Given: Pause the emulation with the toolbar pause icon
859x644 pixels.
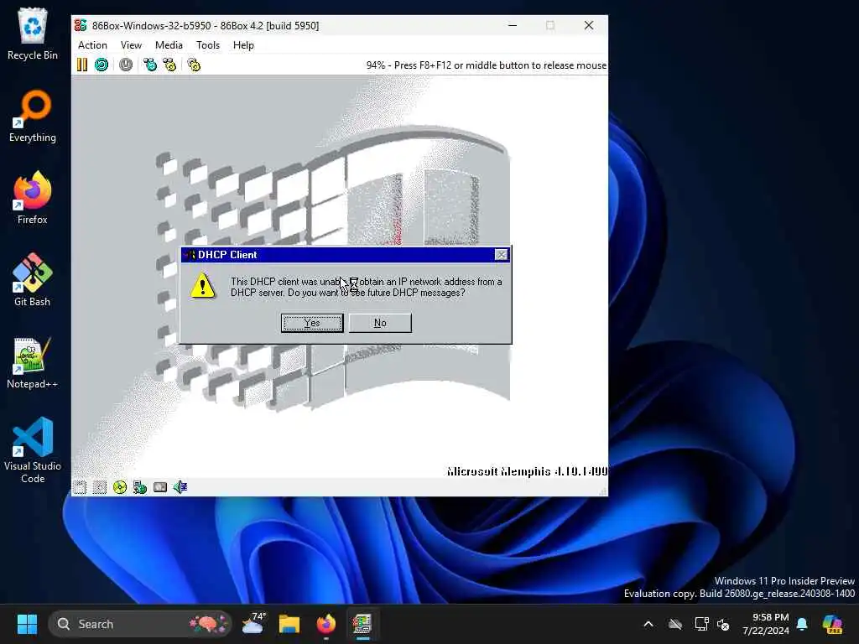Looking at the screenshot, I should pos(82,65).
